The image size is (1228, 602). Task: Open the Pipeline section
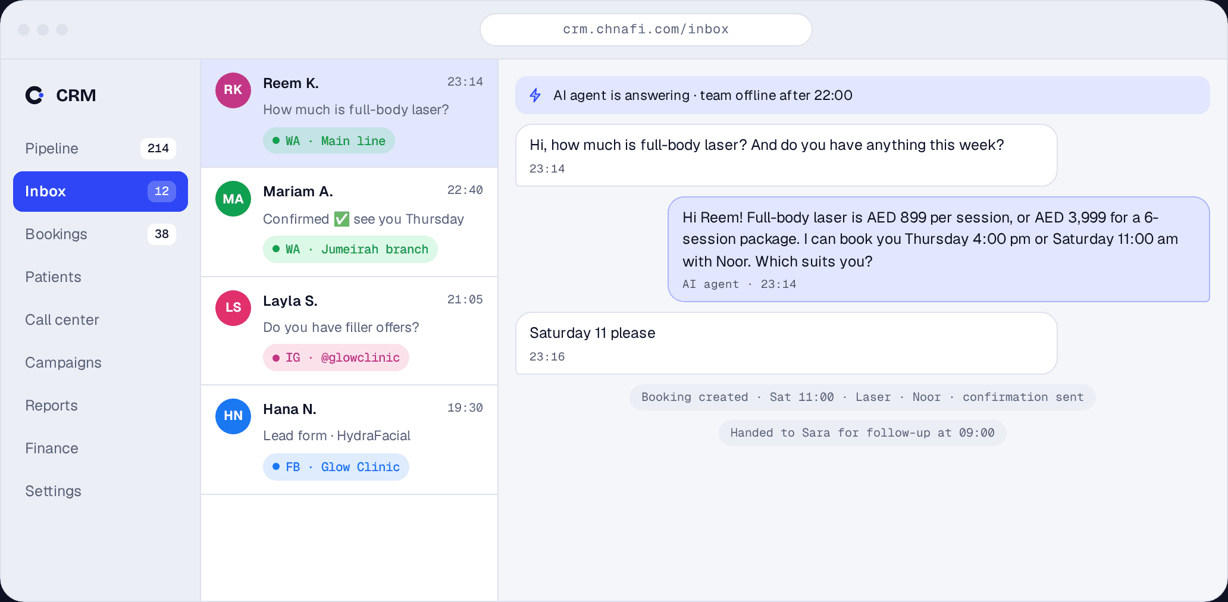click(101, 149)
